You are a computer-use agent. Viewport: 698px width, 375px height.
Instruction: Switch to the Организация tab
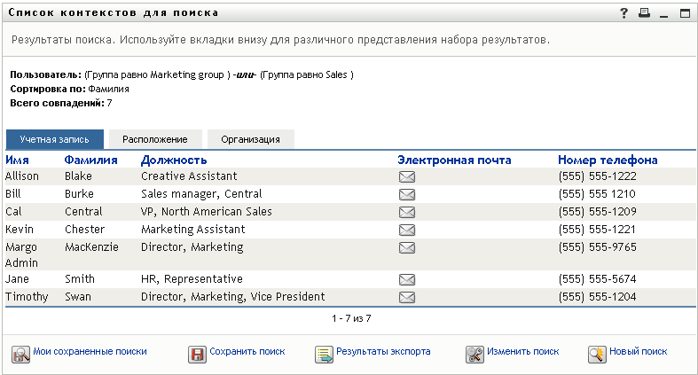point(251,139)
